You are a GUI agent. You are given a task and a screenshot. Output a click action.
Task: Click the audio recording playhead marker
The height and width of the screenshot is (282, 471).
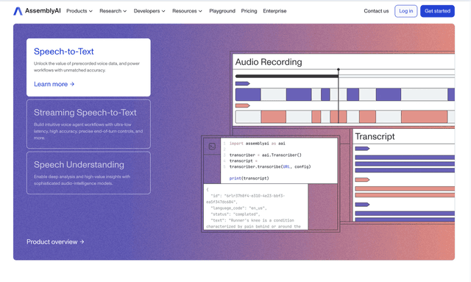click(339, 69)
